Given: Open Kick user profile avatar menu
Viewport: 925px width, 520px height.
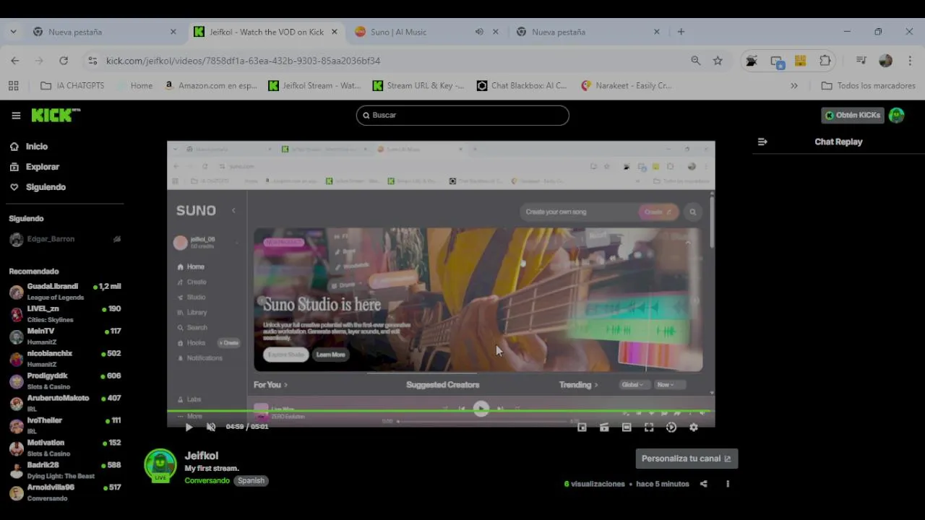Looking at the screenshot, I should click(897, 116).
